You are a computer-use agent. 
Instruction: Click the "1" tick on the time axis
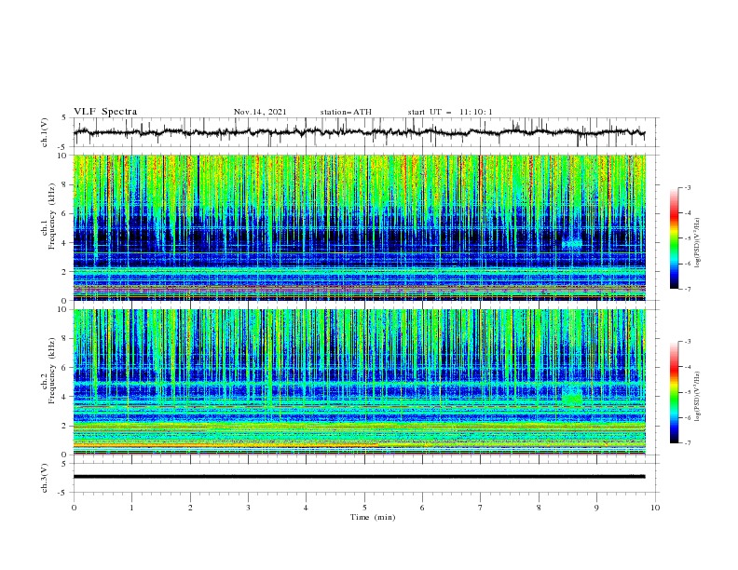point(131,508)
